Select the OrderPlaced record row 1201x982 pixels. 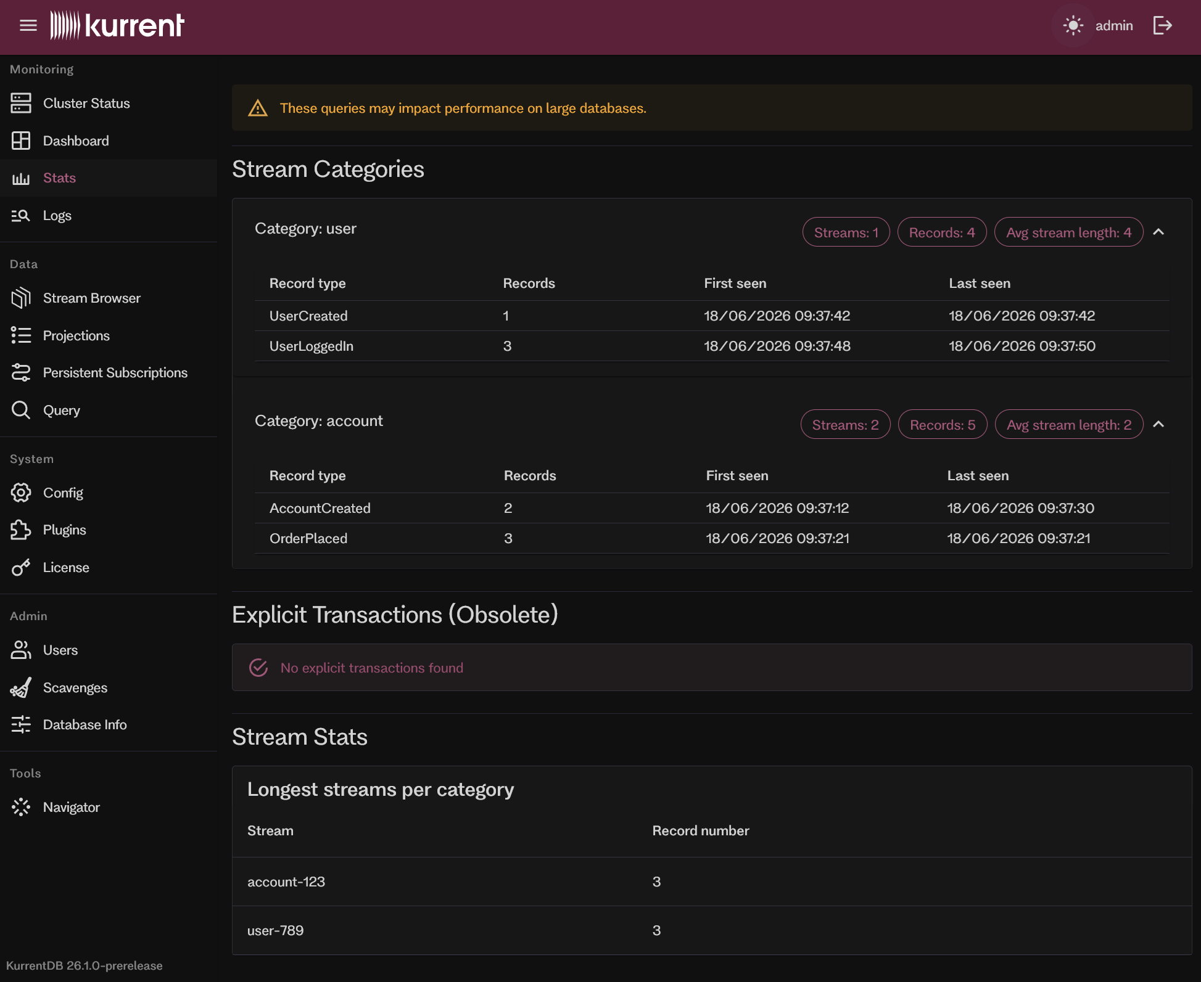[x=712, y=538]
